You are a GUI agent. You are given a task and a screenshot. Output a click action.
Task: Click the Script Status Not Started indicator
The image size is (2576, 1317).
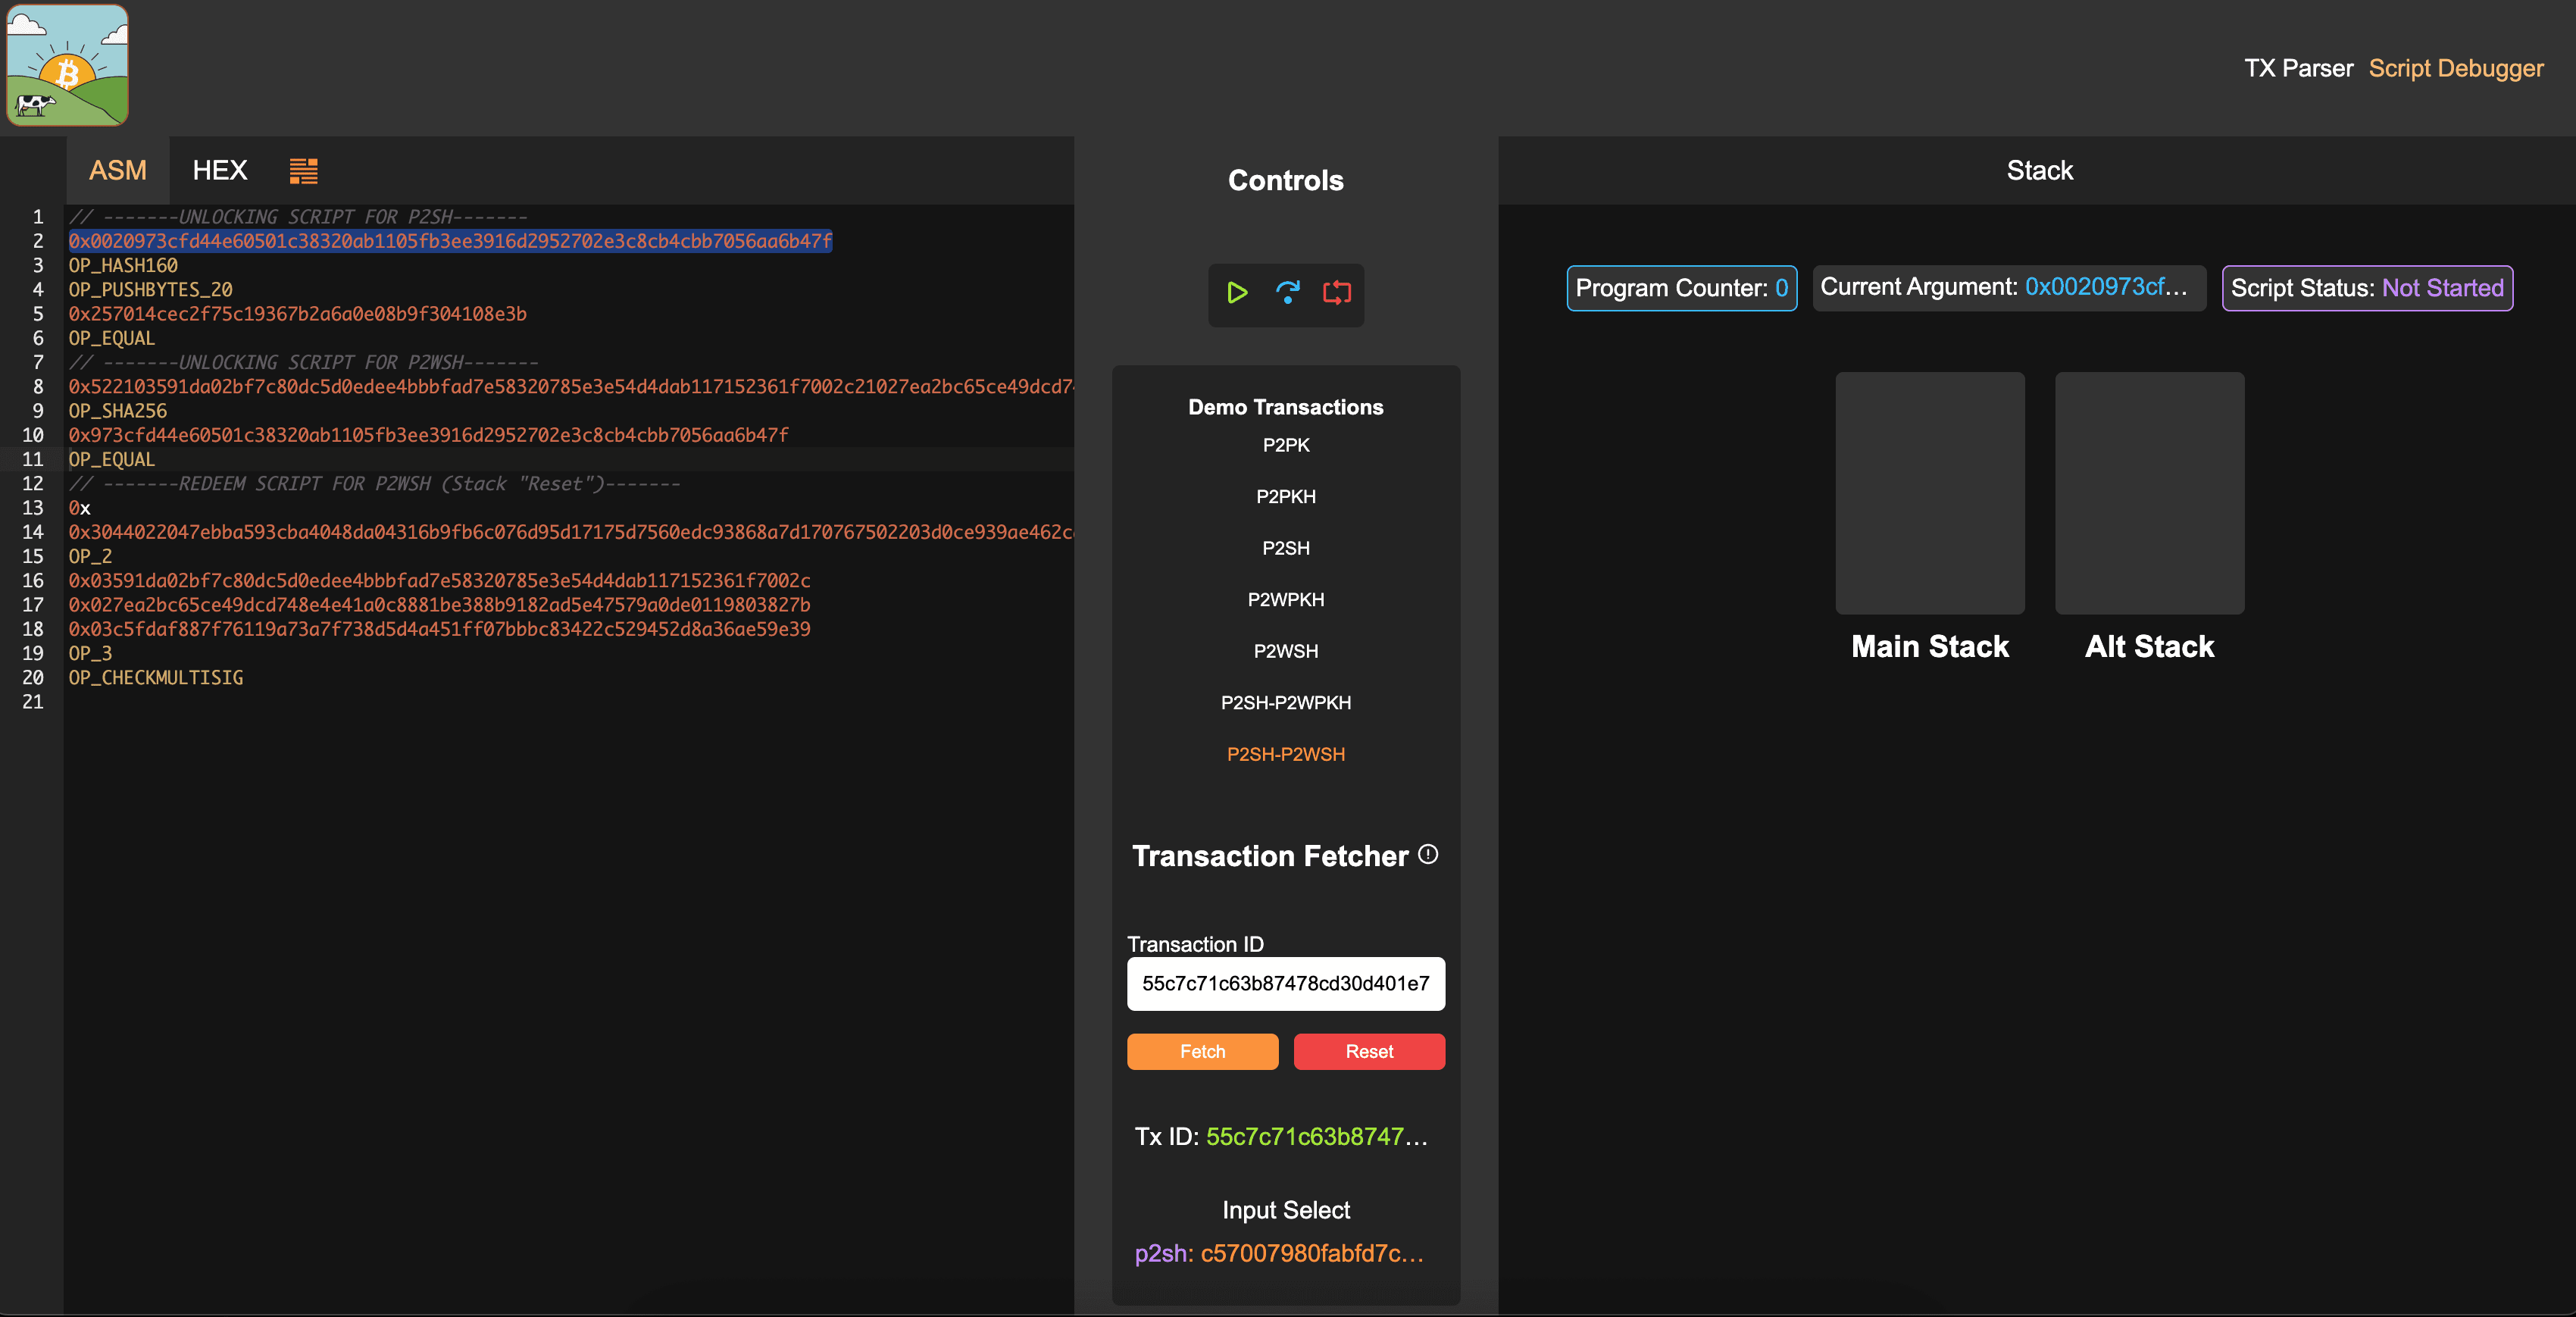(x=2366, y=288)
